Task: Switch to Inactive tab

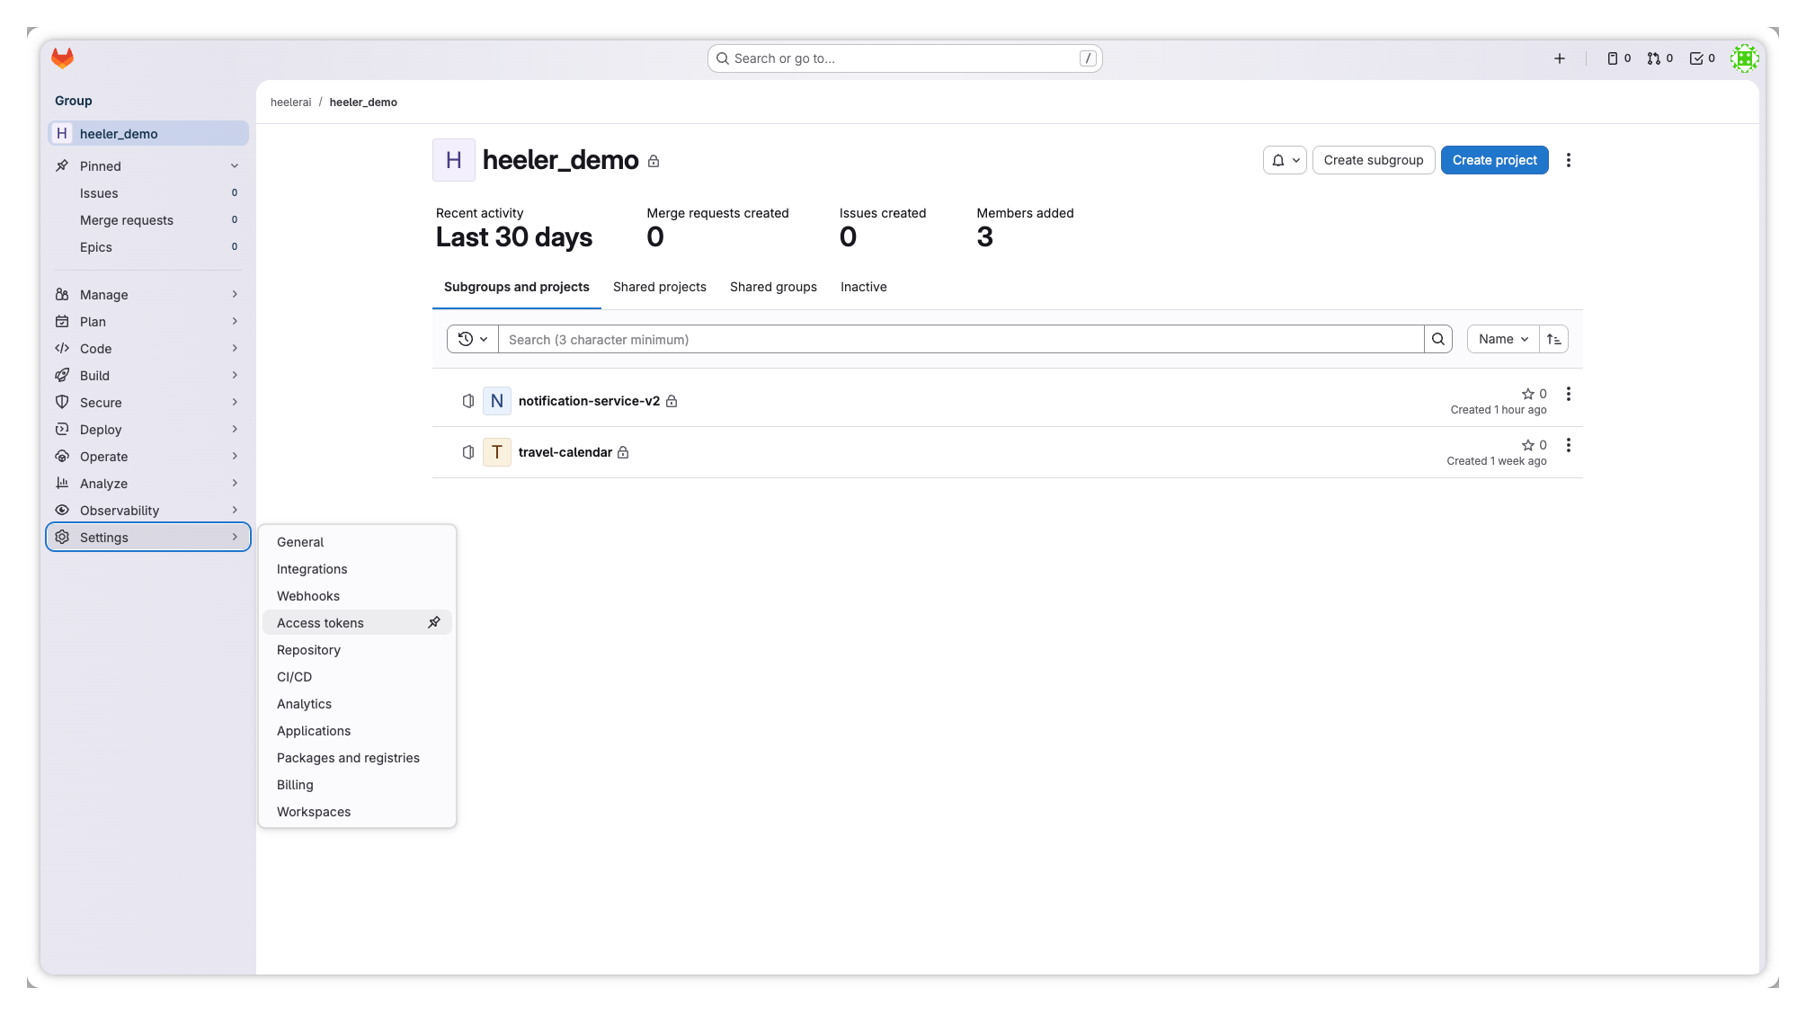Action: click(864, 287)
